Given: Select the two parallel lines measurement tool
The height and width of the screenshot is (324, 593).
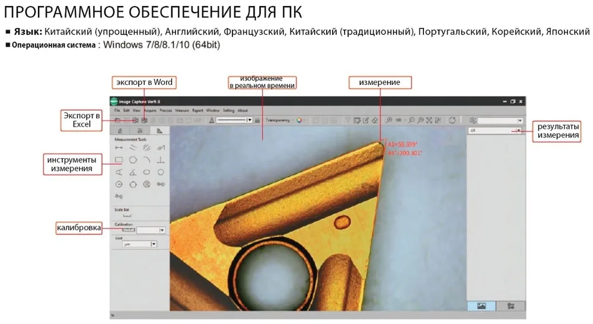Looking at the screenshot, I should pyautogui.click(x=133, y=148).
